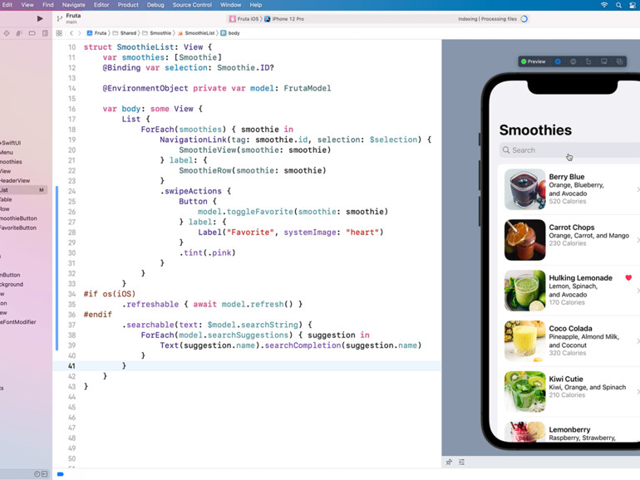Viewport: 640px width, 480px height.
Task: Click the source control branch icon beside Fruta
Action: (60, 18)
